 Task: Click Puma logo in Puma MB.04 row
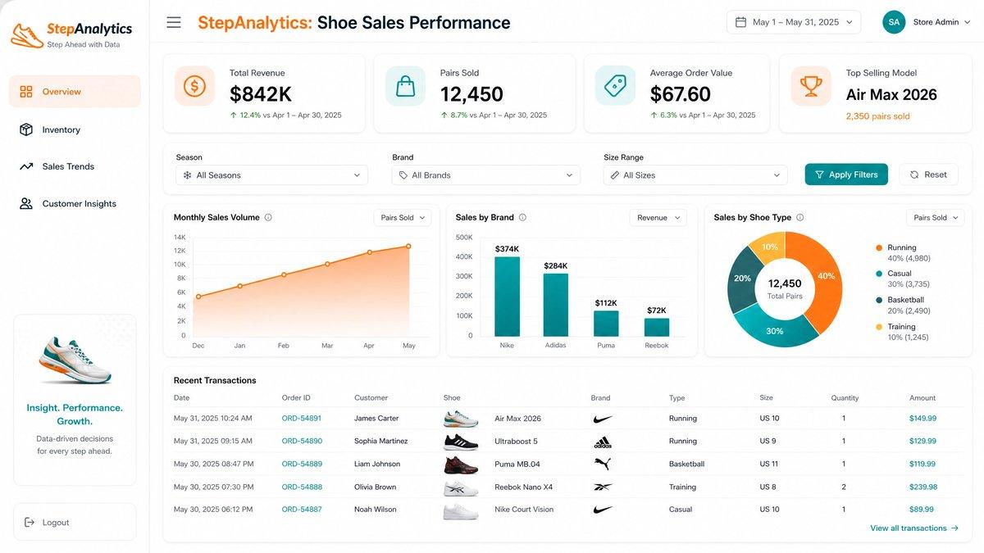tap(603, 464)
